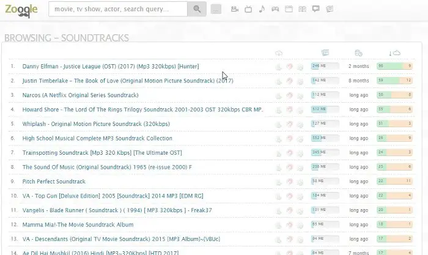
Task: Open The Sound Of Music 1965 link
Action: coord(107,167)
